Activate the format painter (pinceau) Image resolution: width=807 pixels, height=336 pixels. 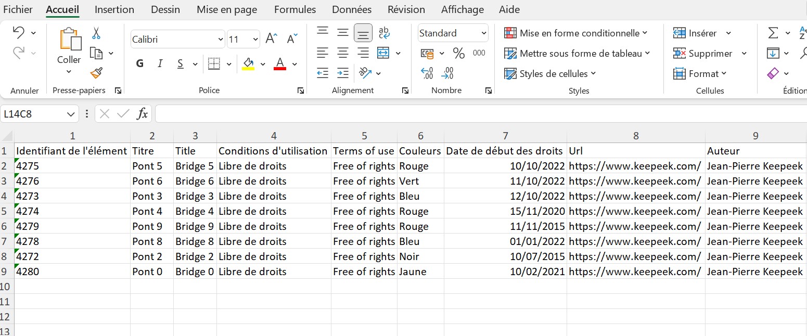click(x=96, y=73)
